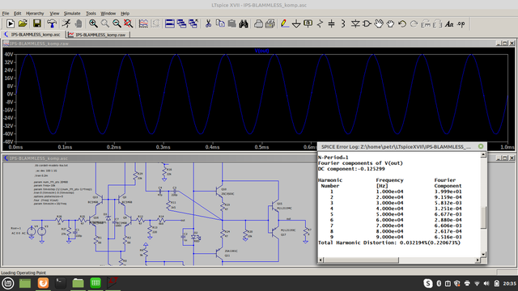Click the Zoom to fit icon

(128, 23)
